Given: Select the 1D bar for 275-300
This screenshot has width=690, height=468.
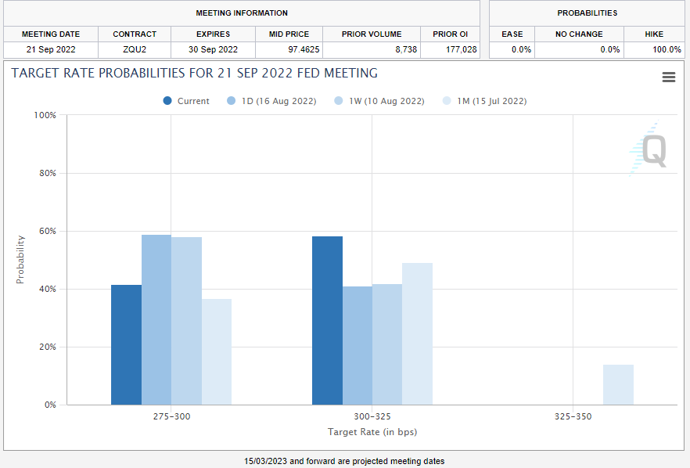Looking at the screenshot, I should tap(156, 319).
